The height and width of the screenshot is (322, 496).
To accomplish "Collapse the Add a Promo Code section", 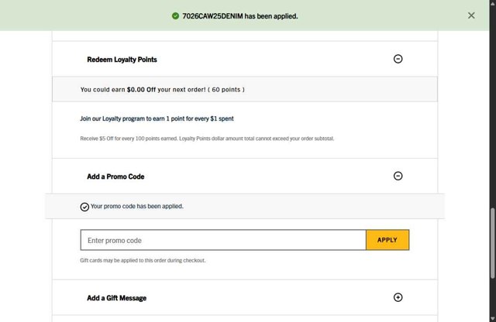I will pos(398,176).
